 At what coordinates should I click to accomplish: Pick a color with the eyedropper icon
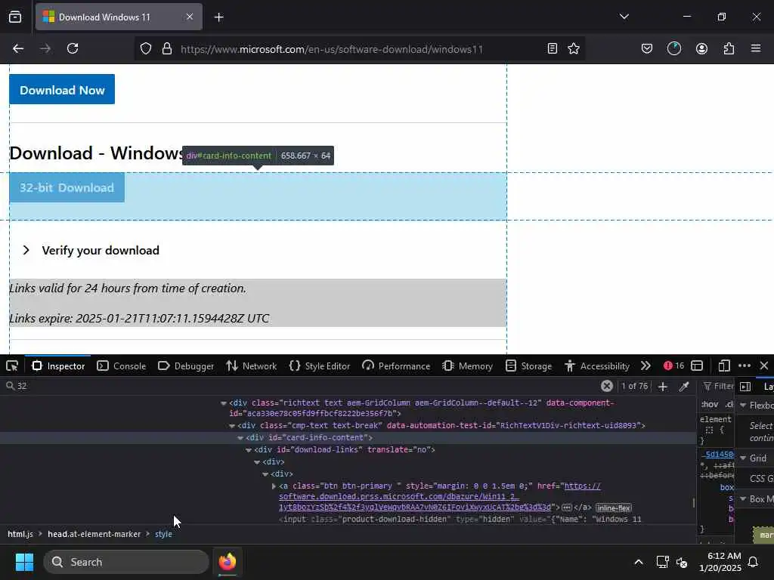684,387
